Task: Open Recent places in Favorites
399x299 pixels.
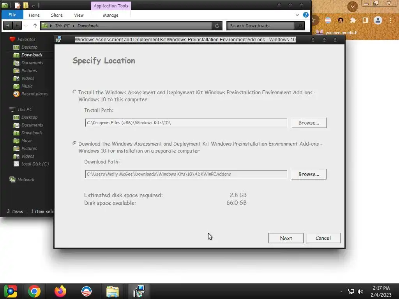Action: [x=34, y=94]
